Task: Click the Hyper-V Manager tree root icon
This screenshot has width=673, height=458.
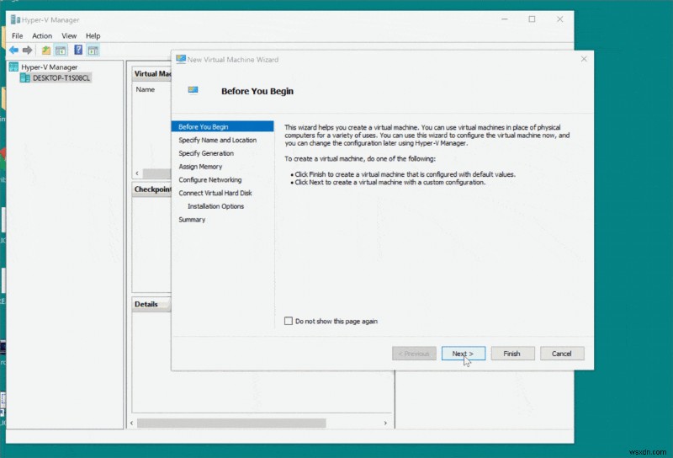Action: click(x=13, y=67)
